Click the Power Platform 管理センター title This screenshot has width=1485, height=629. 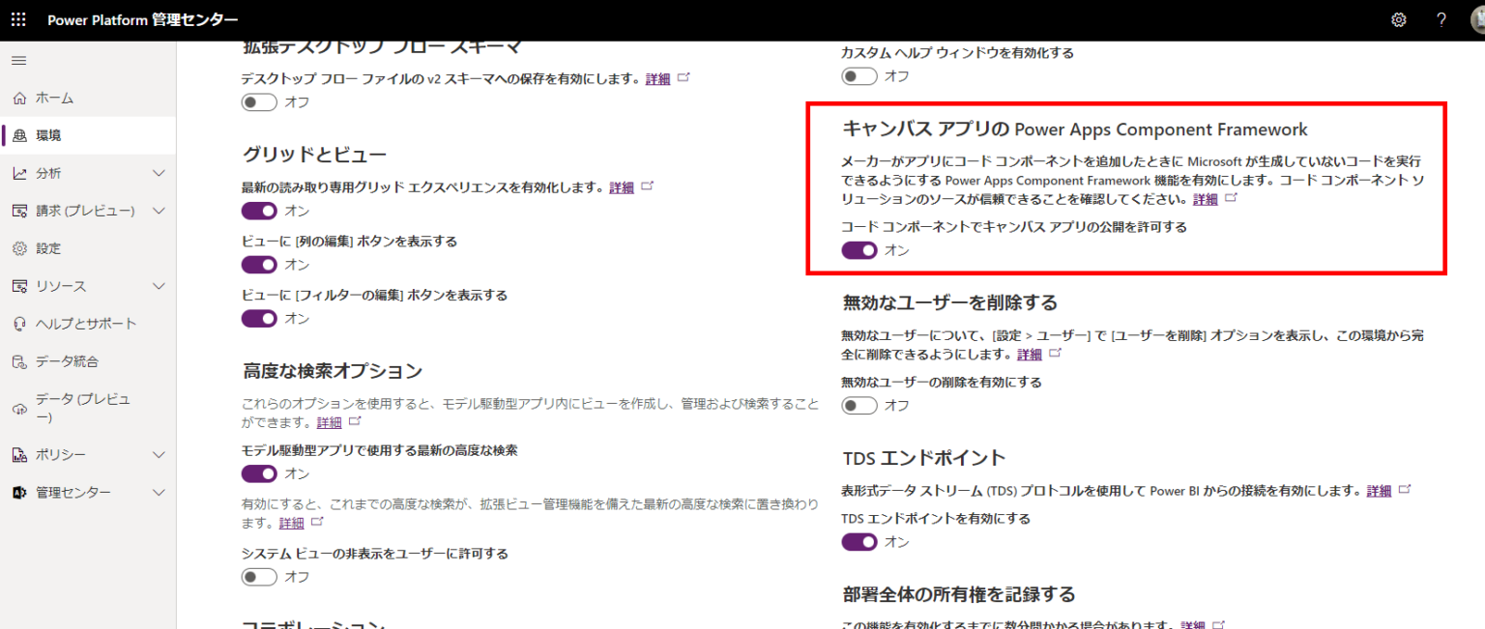[142, 19]
